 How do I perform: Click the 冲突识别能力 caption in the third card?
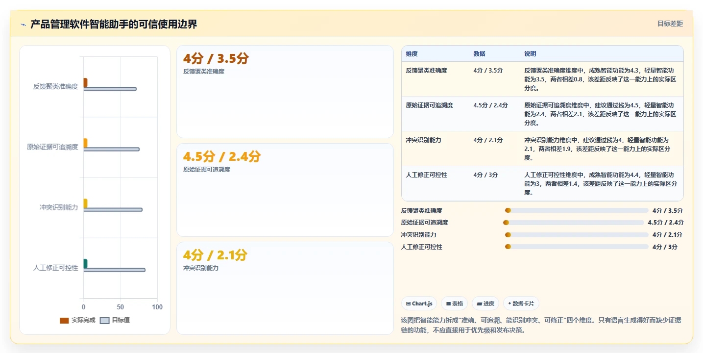pyautogui.click(x=200, y=268)
